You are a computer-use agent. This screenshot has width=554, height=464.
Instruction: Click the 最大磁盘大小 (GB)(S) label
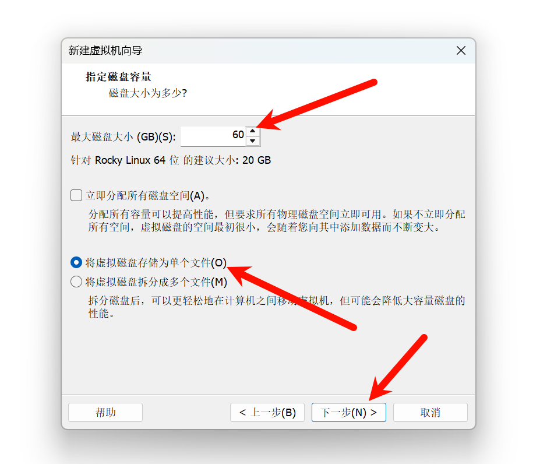click(123, 136)
